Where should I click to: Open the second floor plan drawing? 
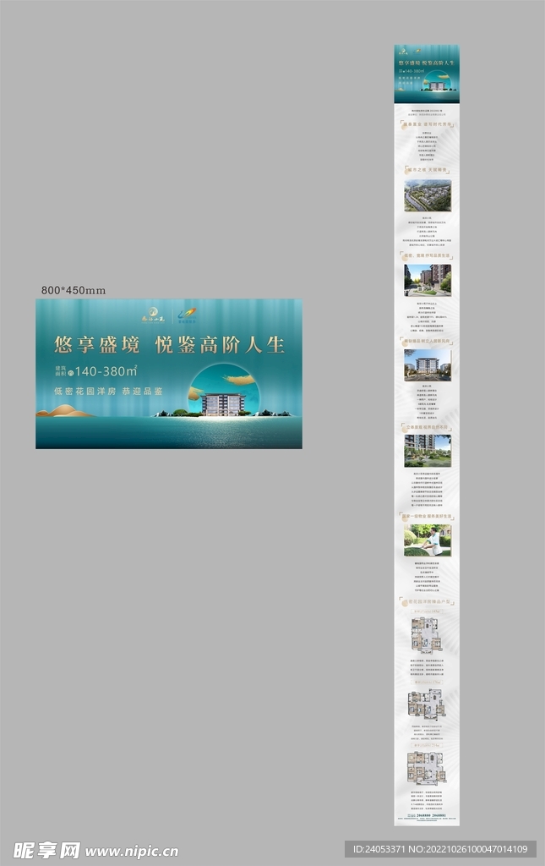click(427, 704)
